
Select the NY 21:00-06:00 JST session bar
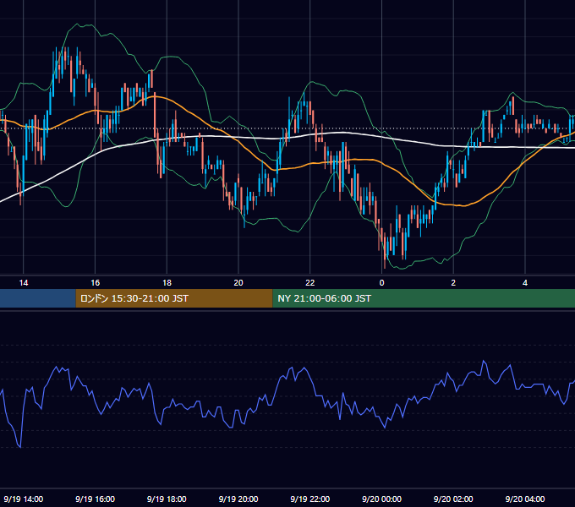click(424, 298)
